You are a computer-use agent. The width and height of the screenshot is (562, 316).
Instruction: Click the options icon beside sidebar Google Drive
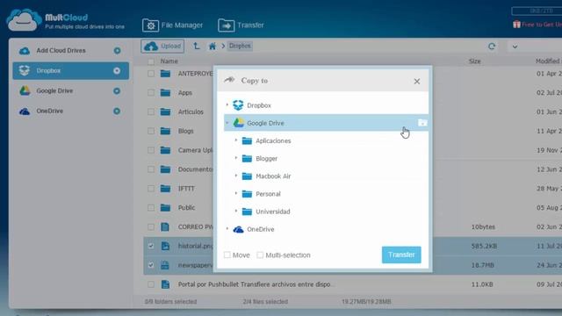[117, 91]
